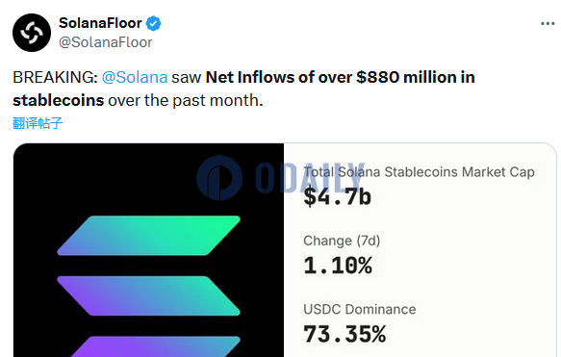Click the bottom Solana logo bar
Screen dimensions: 561x357
[154, 346]
